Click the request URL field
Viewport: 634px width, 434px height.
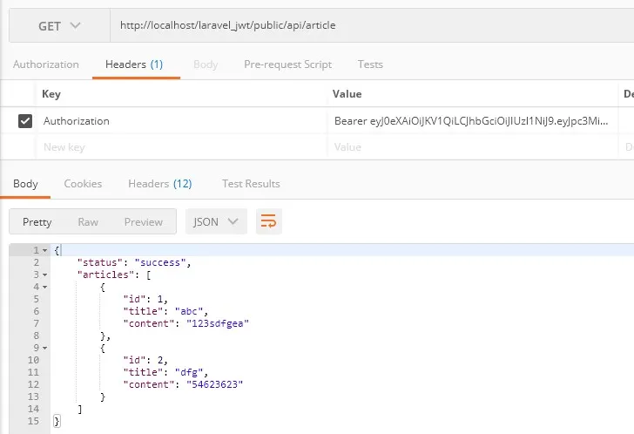[366, 25]
